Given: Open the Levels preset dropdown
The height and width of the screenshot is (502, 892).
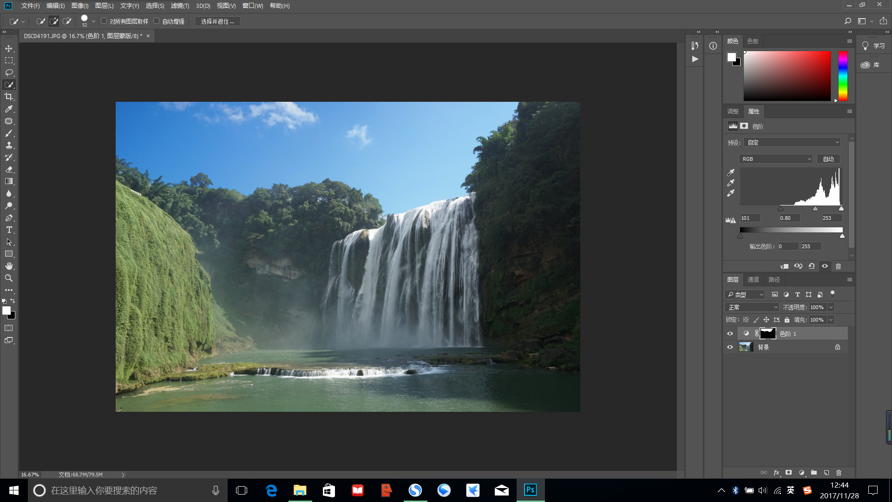Looking at the screenshot, I should tap(793, 143).
